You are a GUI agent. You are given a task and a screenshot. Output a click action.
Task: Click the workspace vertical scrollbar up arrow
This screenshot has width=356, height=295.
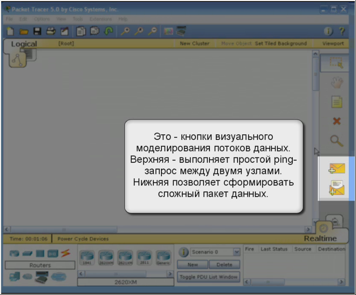coord(316,54)
